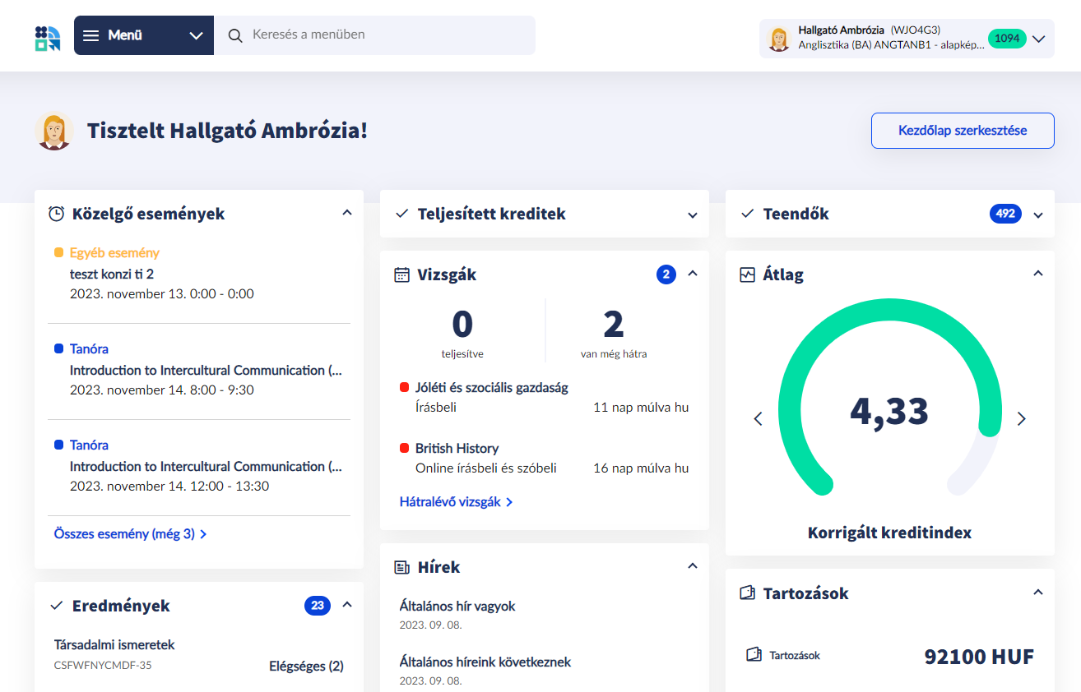Screen dimensions: 1081x692
Task: Show next average with right arrow
Action: 1022,419
